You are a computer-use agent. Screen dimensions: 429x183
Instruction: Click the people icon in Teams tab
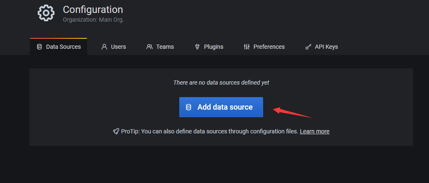[x=150, y=47]
